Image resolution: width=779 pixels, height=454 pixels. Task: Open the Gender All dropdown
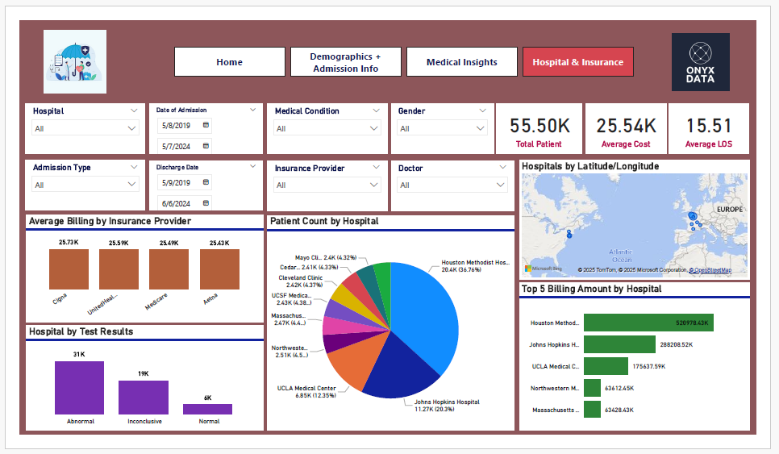(x=442, y=128)
